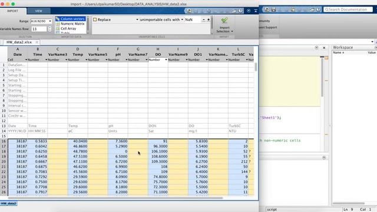Click the Time cell showing 0.7917
The image size is (377, 212).
pos(38,192)
